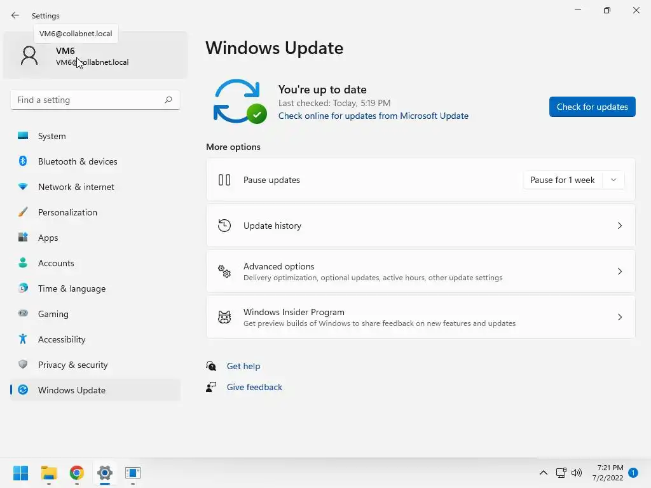Click the Personalization paintbrush icon
The width and height of the screenshot is (651, 488).
[x=23, y=212]
